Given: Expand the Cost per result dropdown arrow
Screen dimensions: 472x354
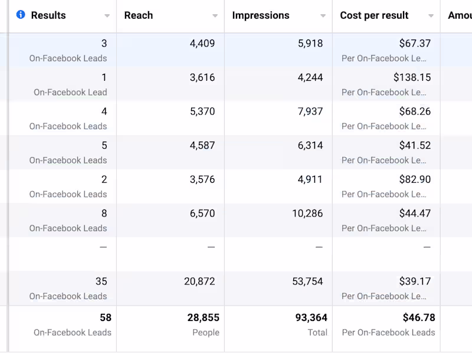Looking at the screenshot, I should 431,16.
